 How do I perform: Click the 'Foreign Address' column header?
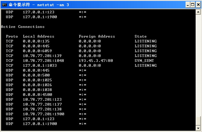pos(97,36)
